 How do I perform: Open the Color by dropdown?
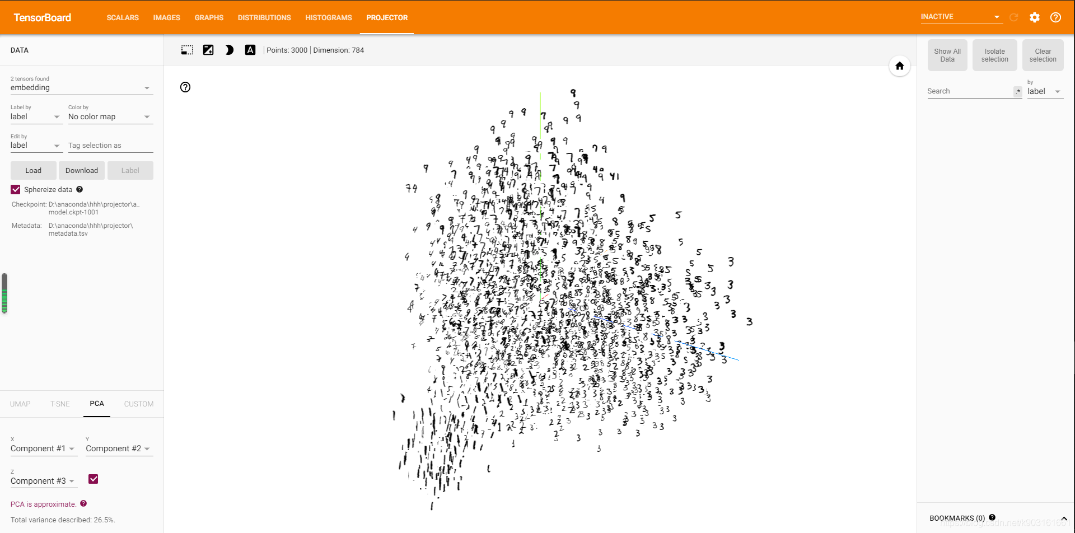110,117
